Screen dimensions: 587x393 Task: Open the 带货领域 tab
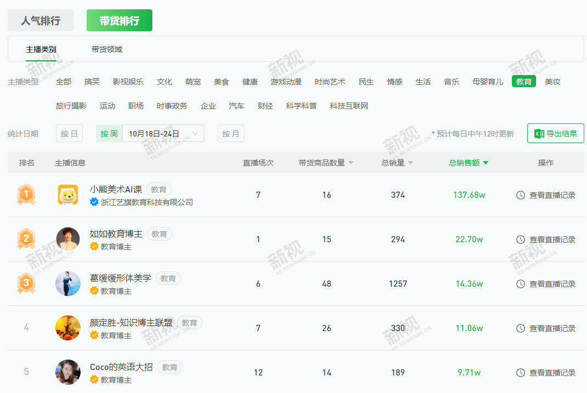pos(107,49)
